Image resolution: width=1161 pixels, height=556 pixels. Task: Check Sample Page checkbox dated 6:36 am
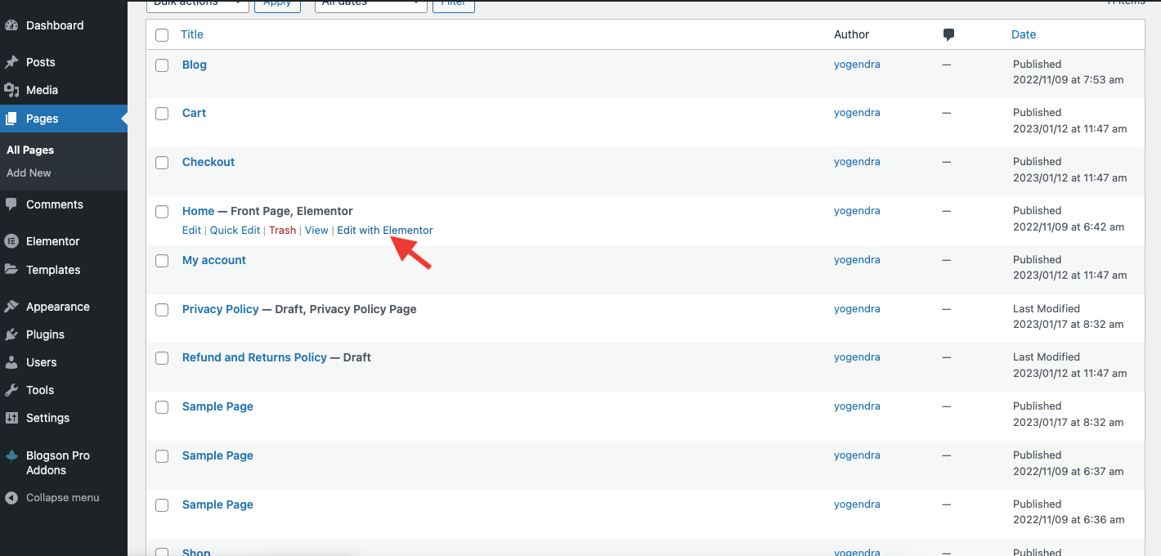[162, 505]
